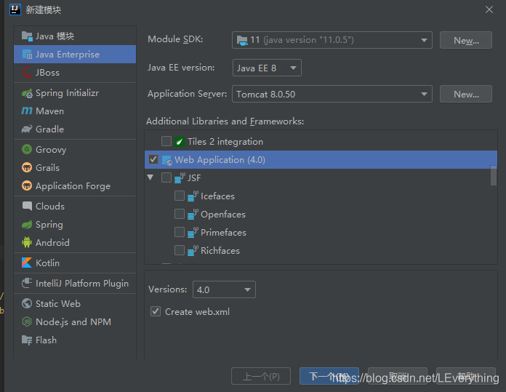Screen dimensions: 506x392
Task: Select Spring Initializr module type
Action: tap(75, 93)
